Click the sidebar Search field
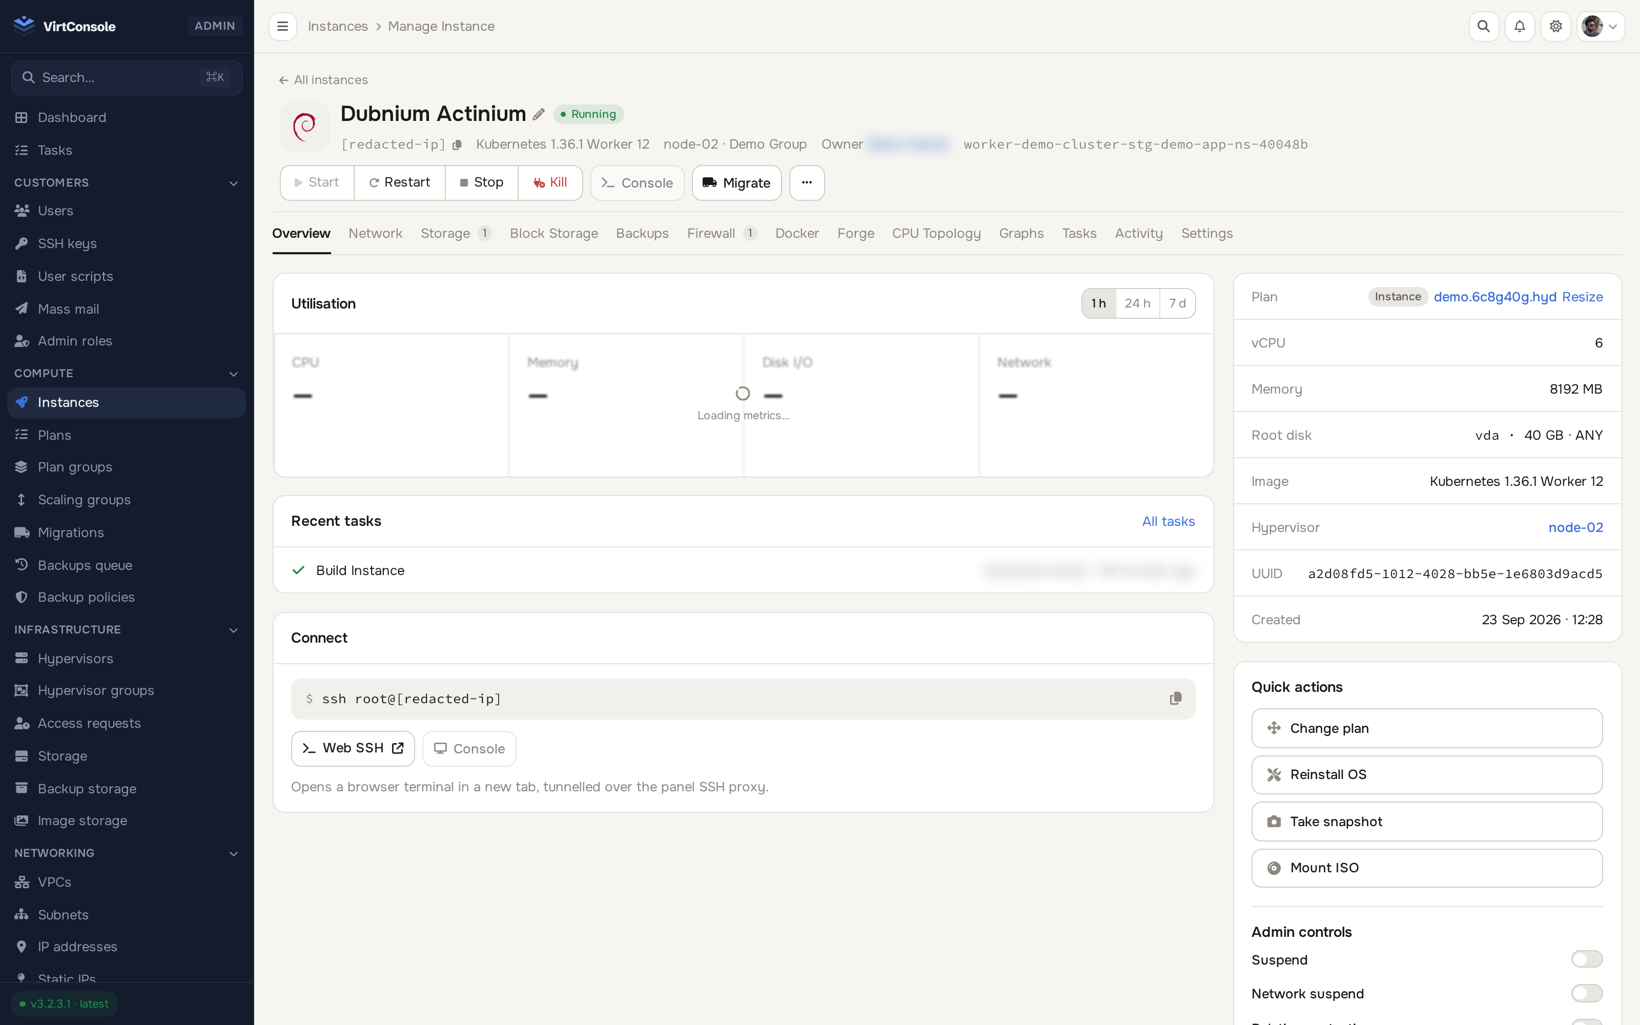The height and width of the screenshot is (1025, 1640). pos(127,77)
